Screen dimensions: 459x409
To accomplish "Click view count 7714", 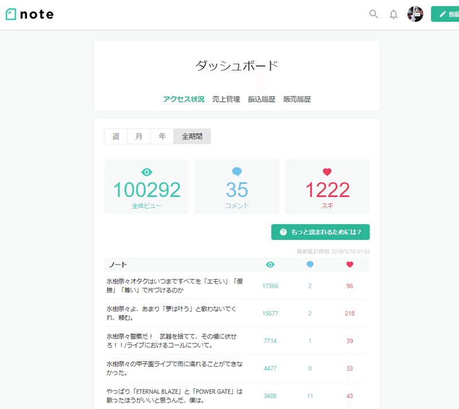I will (270, 341).
